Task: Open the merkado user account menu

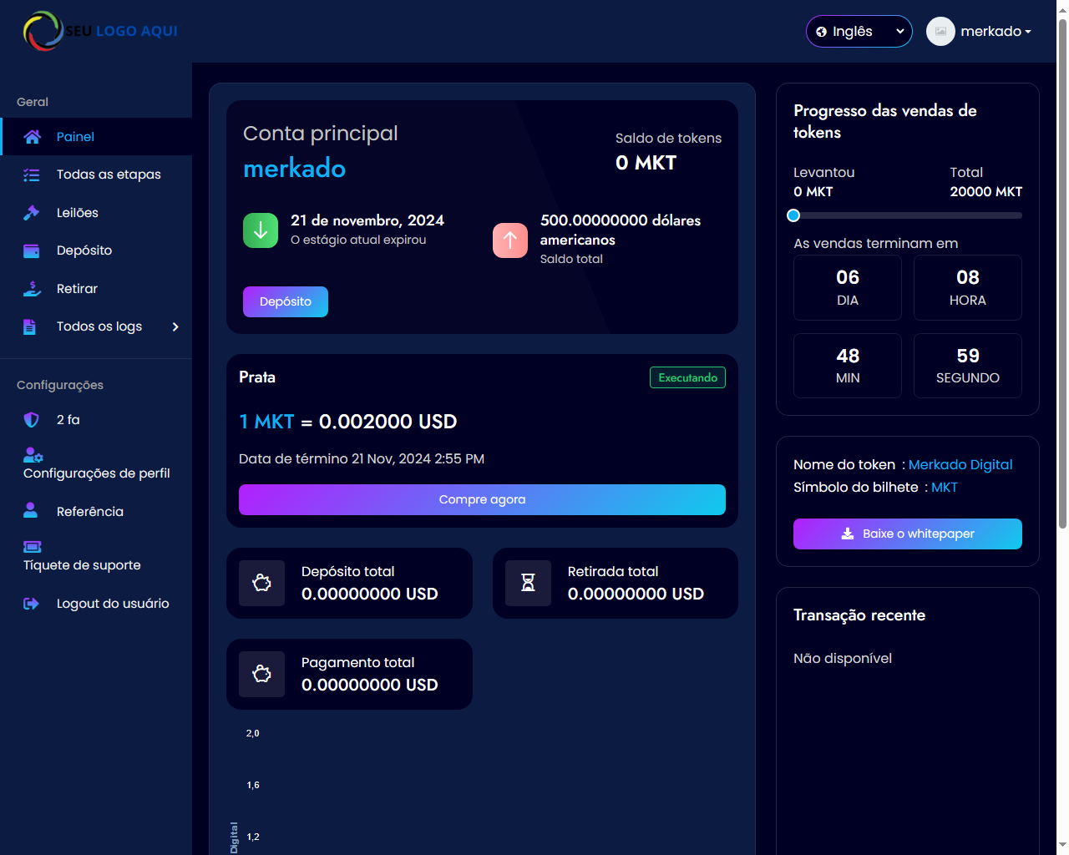Action: 979,32
